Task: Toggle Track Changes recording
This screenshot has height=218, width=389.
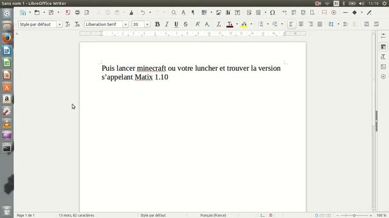Action: click(x=334, y=13)
